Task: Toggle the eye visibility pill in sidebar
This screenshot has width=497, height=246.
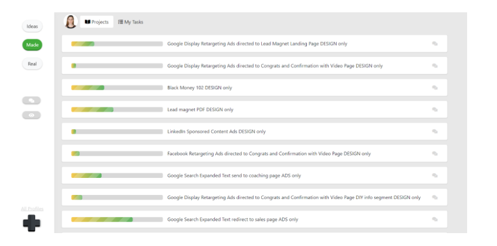Action: point(31,115)
